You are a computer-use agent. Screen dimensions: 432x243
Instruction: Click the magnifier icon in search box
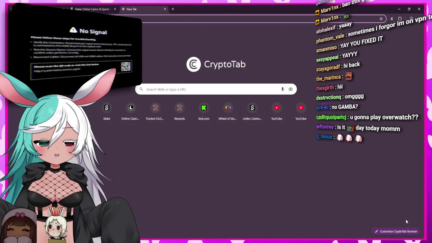tap(141, 89)
